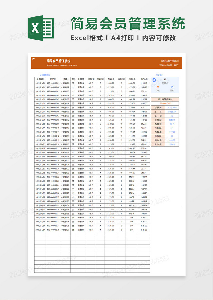Click the date 2024年06月26日 in the banner

[165, 65]
